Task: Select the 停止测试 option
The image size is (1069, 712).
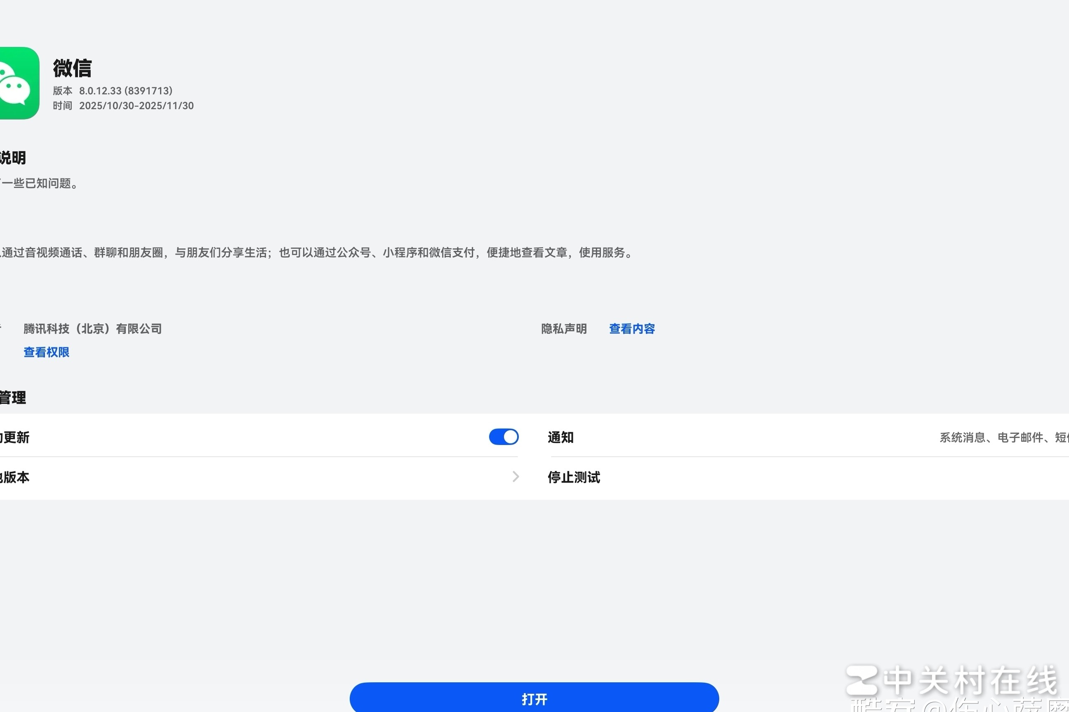Action: click(x=574, y=477)
